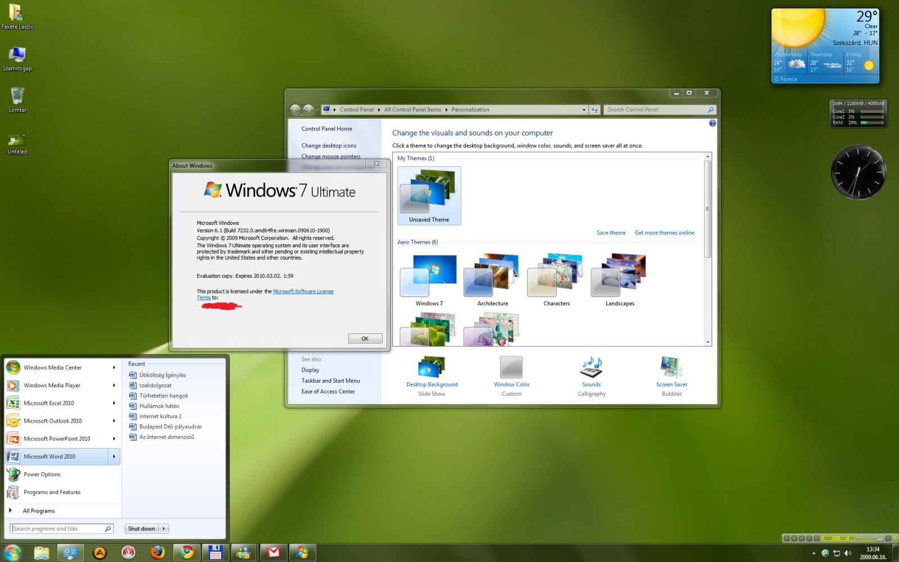The image size is (899, 562).
Task: Go back in the Control Panel window
Action: click(296, 110)
